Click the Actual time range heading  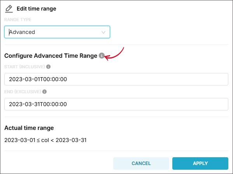pos(29,128)
